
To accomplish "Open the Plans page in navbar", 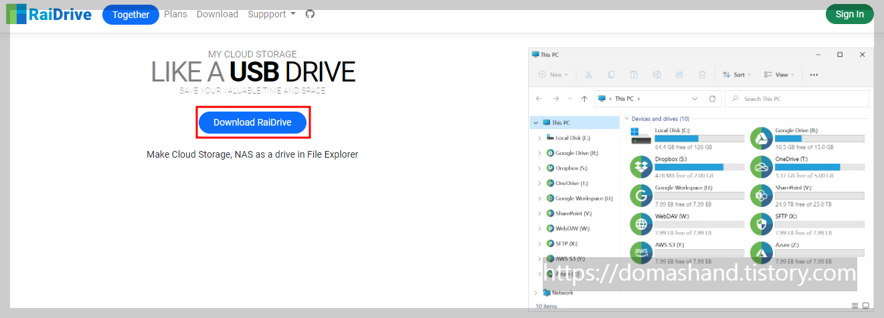I will point(175,14).
